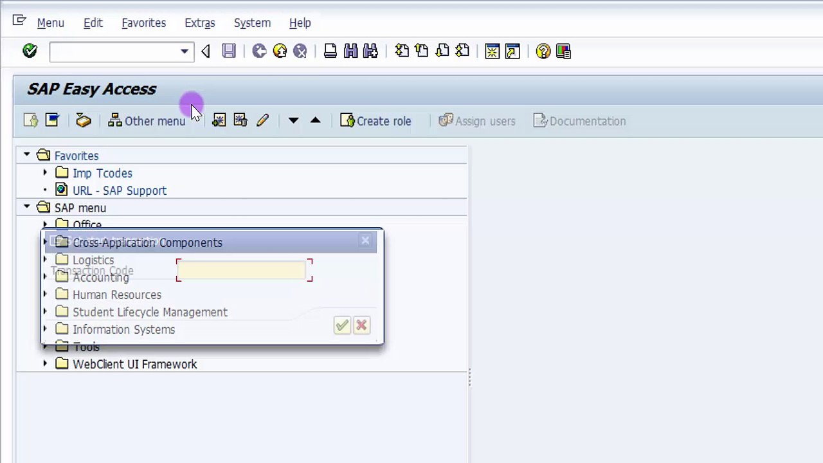Click the Find Next binoculars icon
This screenshot has width=823, height=463.
click(x=370, y=51)
